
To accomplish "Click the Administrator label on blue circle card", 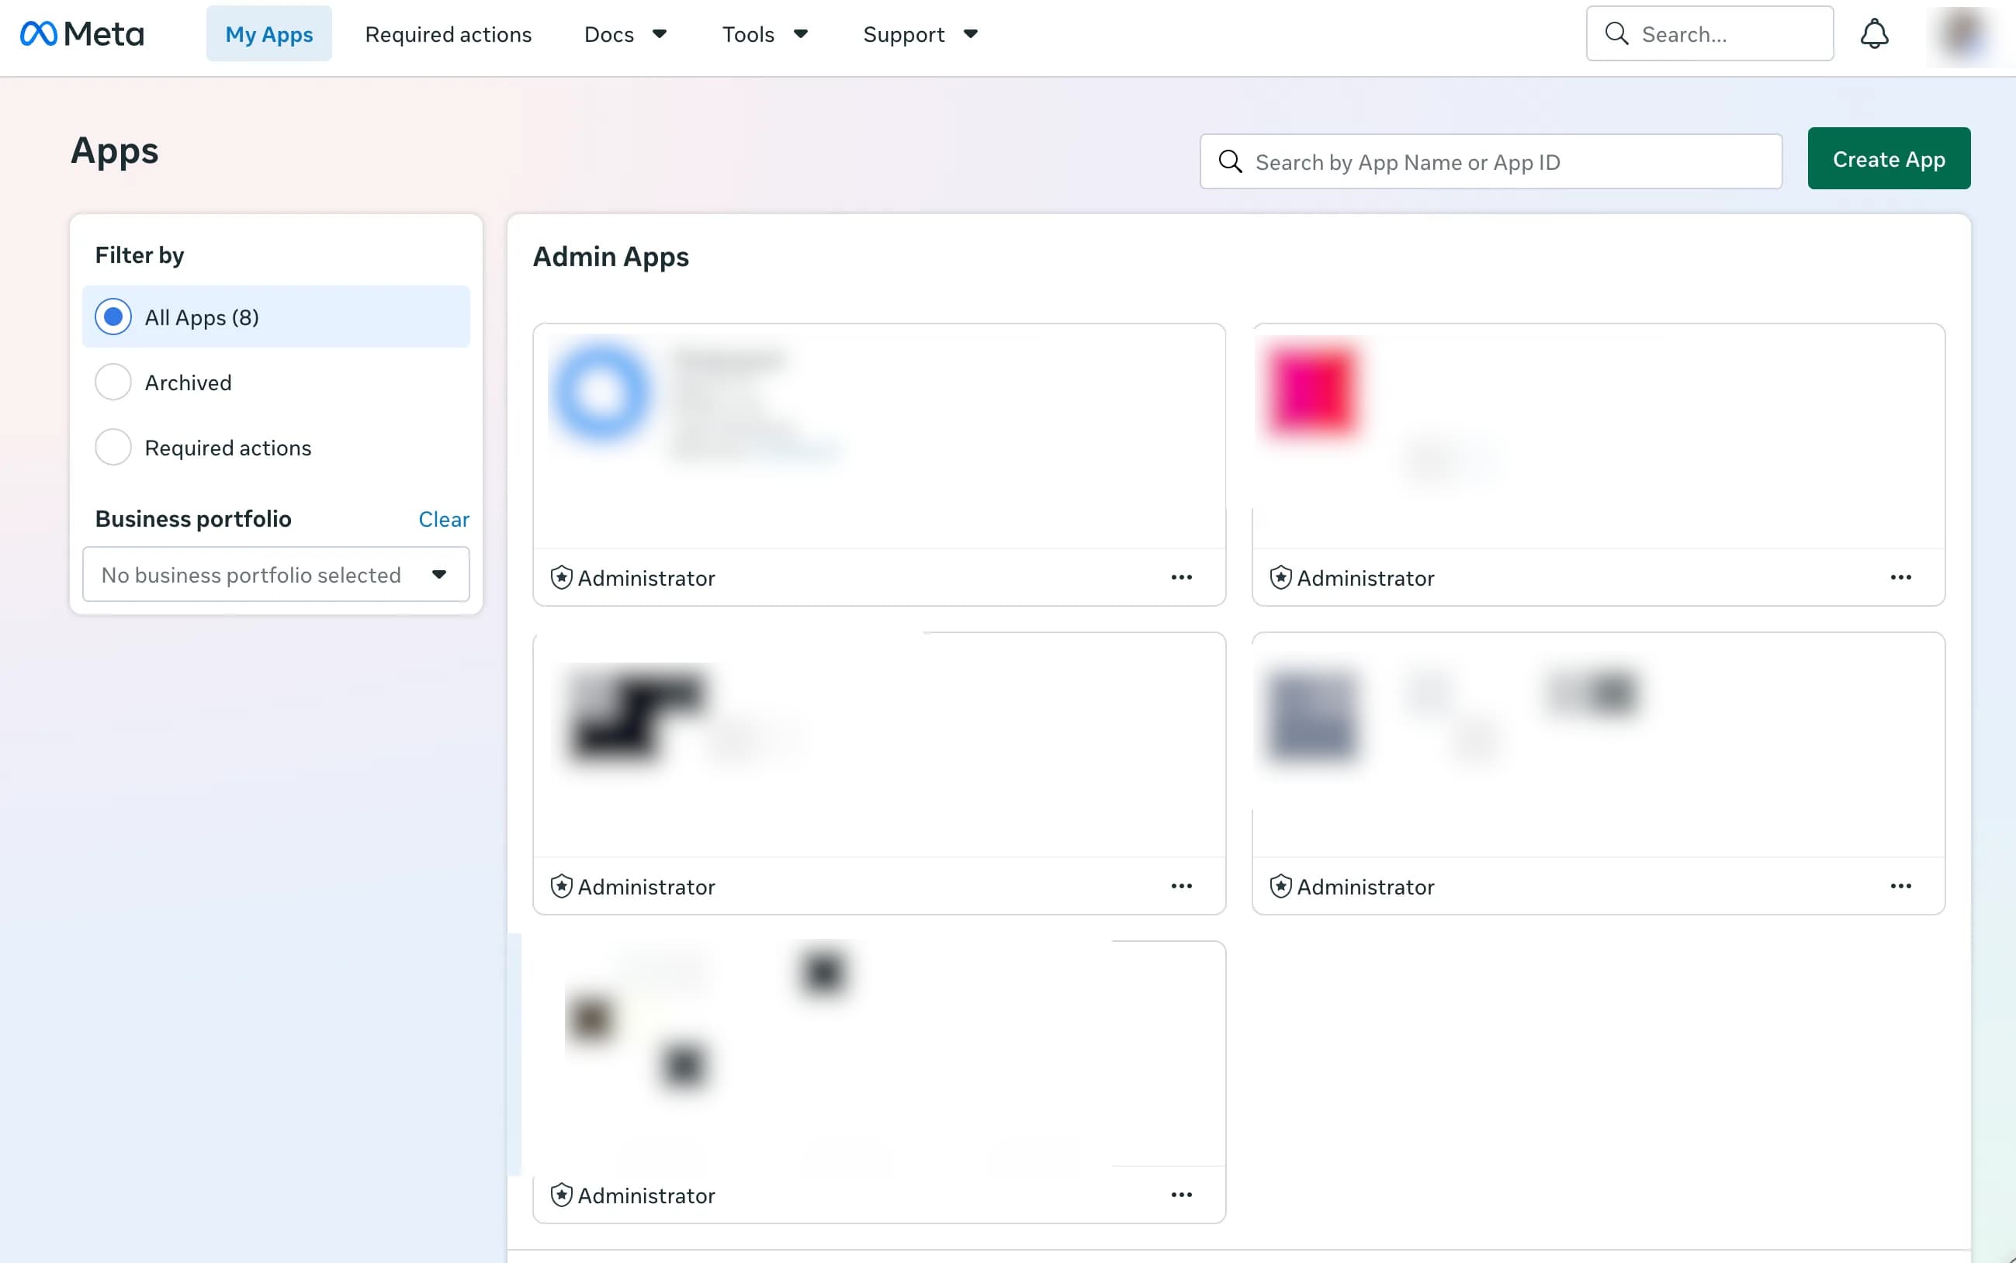I will [646, 578].
